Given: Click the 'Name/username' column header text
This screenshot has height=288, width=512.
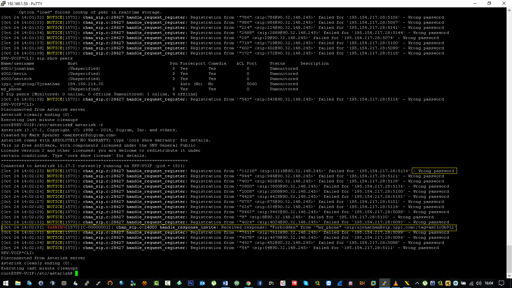Looking at the screenshot, I should (x=18, y=63).
